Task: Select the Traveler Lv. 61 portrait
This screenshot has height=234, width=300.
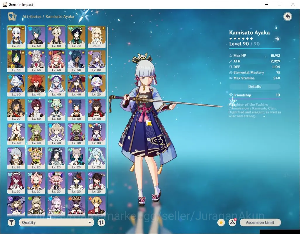Action: tap(96, 37)
